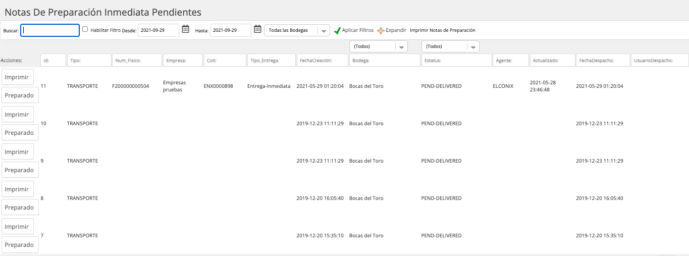Open the Estatus (Todos) filter dropdown
689x256 pixels.
tap(450, 46)
